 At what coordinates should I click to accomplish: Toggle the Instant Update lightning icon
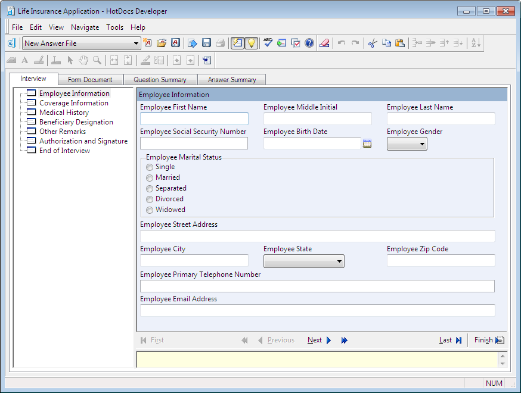tap(238, 43)
